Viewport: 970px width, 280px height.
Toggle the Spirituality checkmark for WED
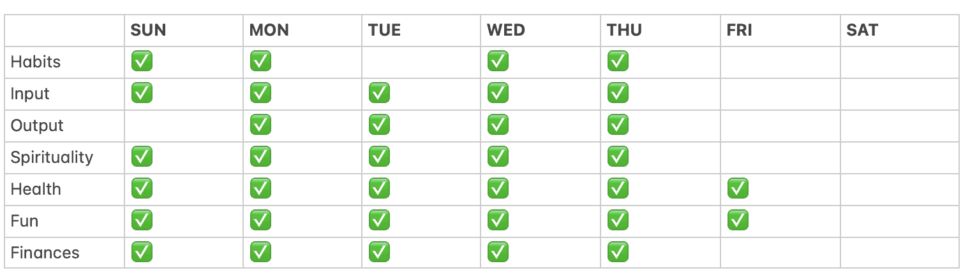498,157
